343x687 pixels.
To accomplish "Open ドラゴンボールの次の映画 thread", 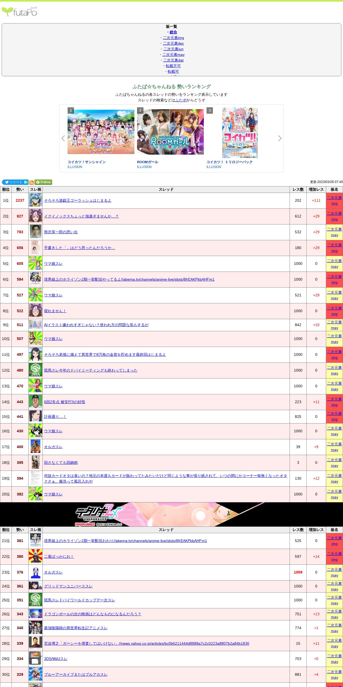I will 92,614.
